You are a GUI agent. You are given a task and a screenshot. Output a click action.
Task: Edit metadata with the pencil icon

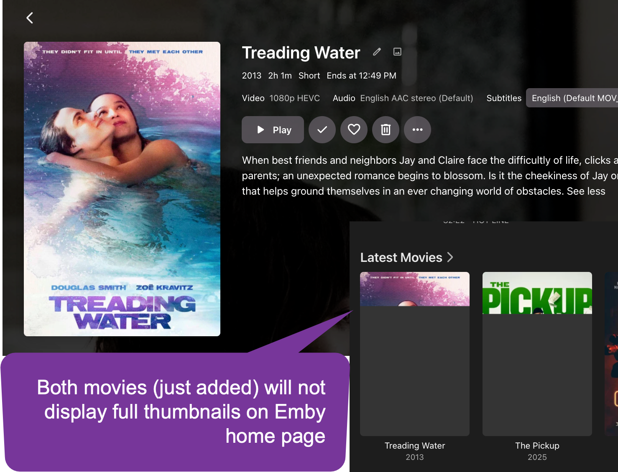click(377, 52)
